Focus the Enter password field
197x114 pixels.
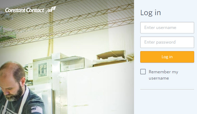(167, 42)
